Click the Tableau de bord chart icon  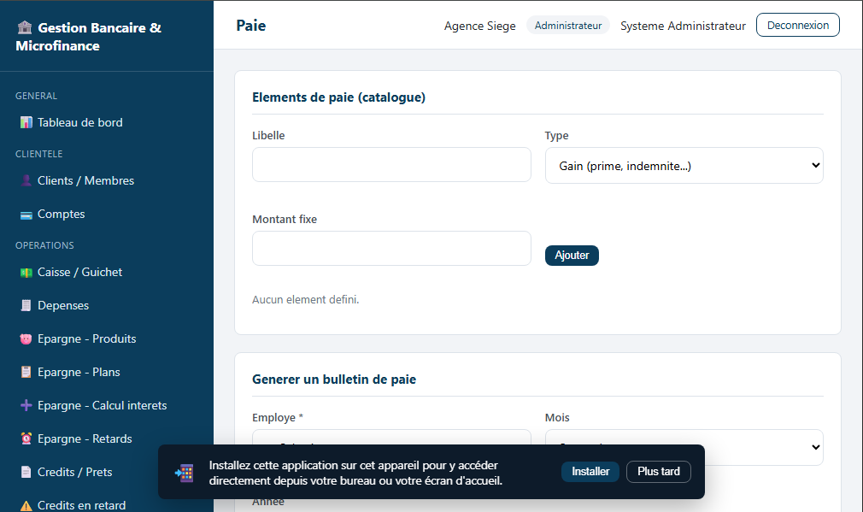[x=26, y=122]
